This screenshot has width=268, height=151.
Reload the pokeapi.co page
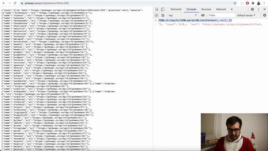click(x=15, y=3)
